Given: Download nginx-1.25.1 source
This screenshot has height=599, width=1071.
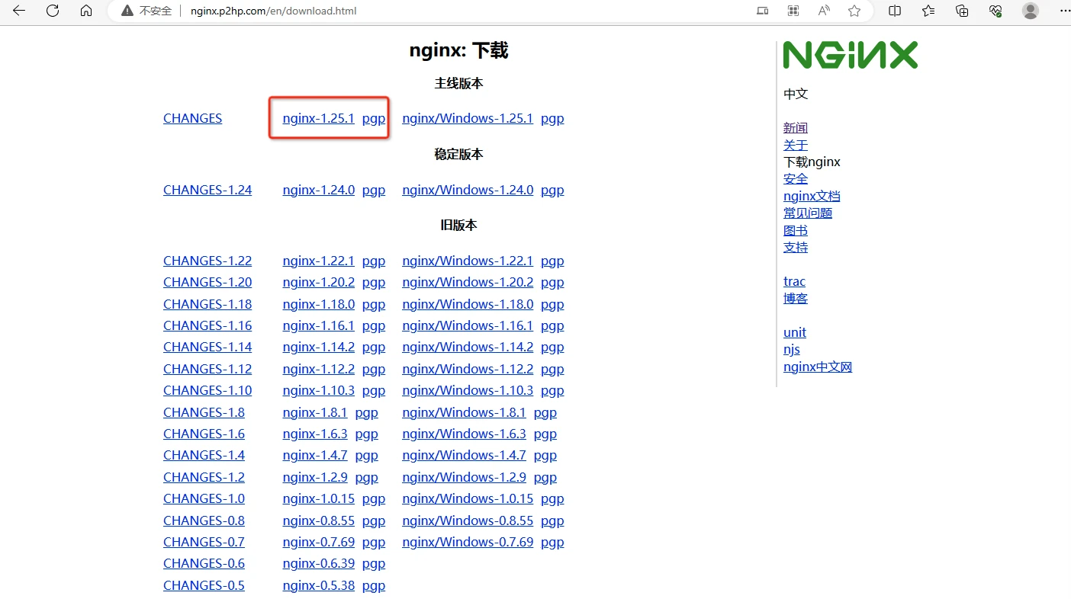Looking at the screenshot, I should pyautogui.click(x=318, y=118).
